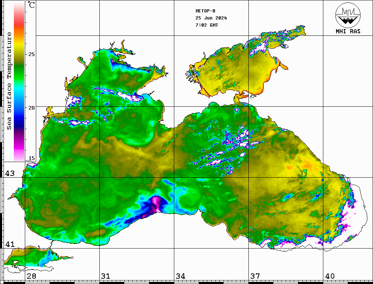Image resolution: width=373 pixels, height=284 pixels.
Task: Click longitude label '37'
Action: (255, 276)
